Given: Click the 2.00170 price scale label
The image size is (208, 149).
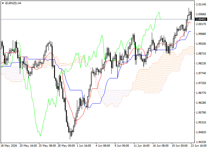Looking at the screenshot, I should pyautogui.click(x=201, y=24).
